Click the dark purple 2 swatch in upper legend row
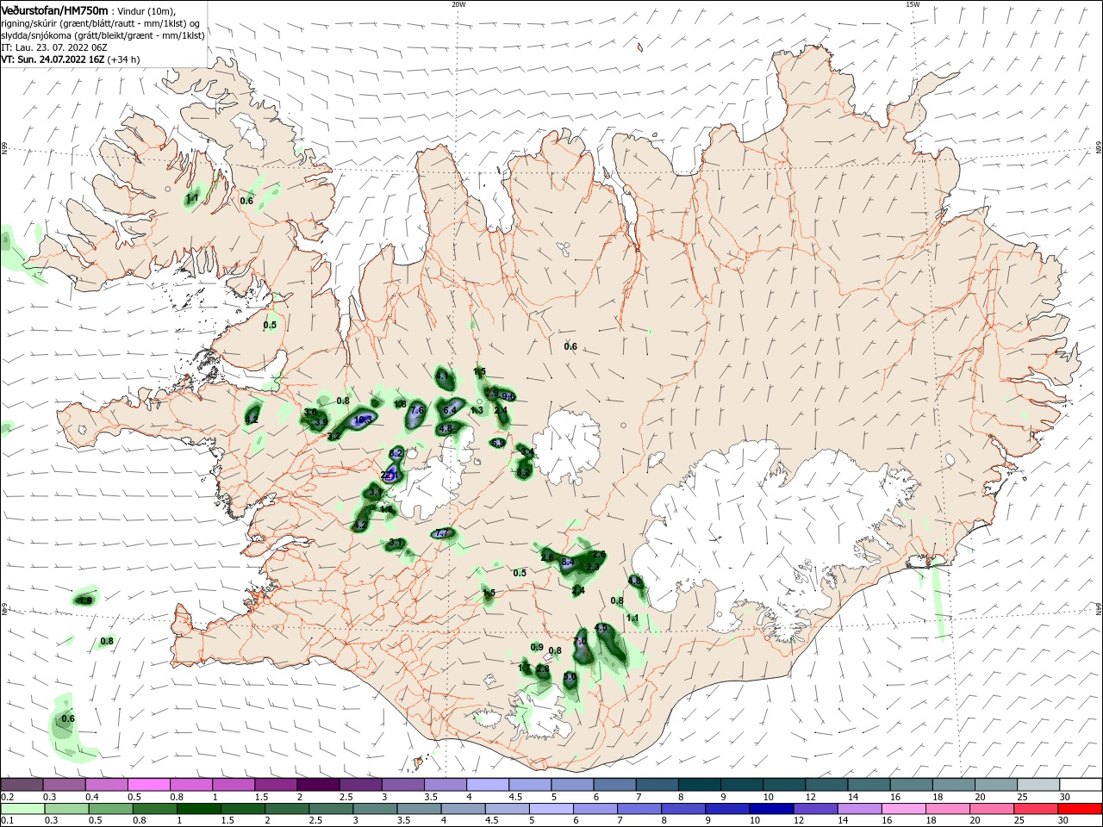This screenshot has width=1103, height=827. click(318, 784)
